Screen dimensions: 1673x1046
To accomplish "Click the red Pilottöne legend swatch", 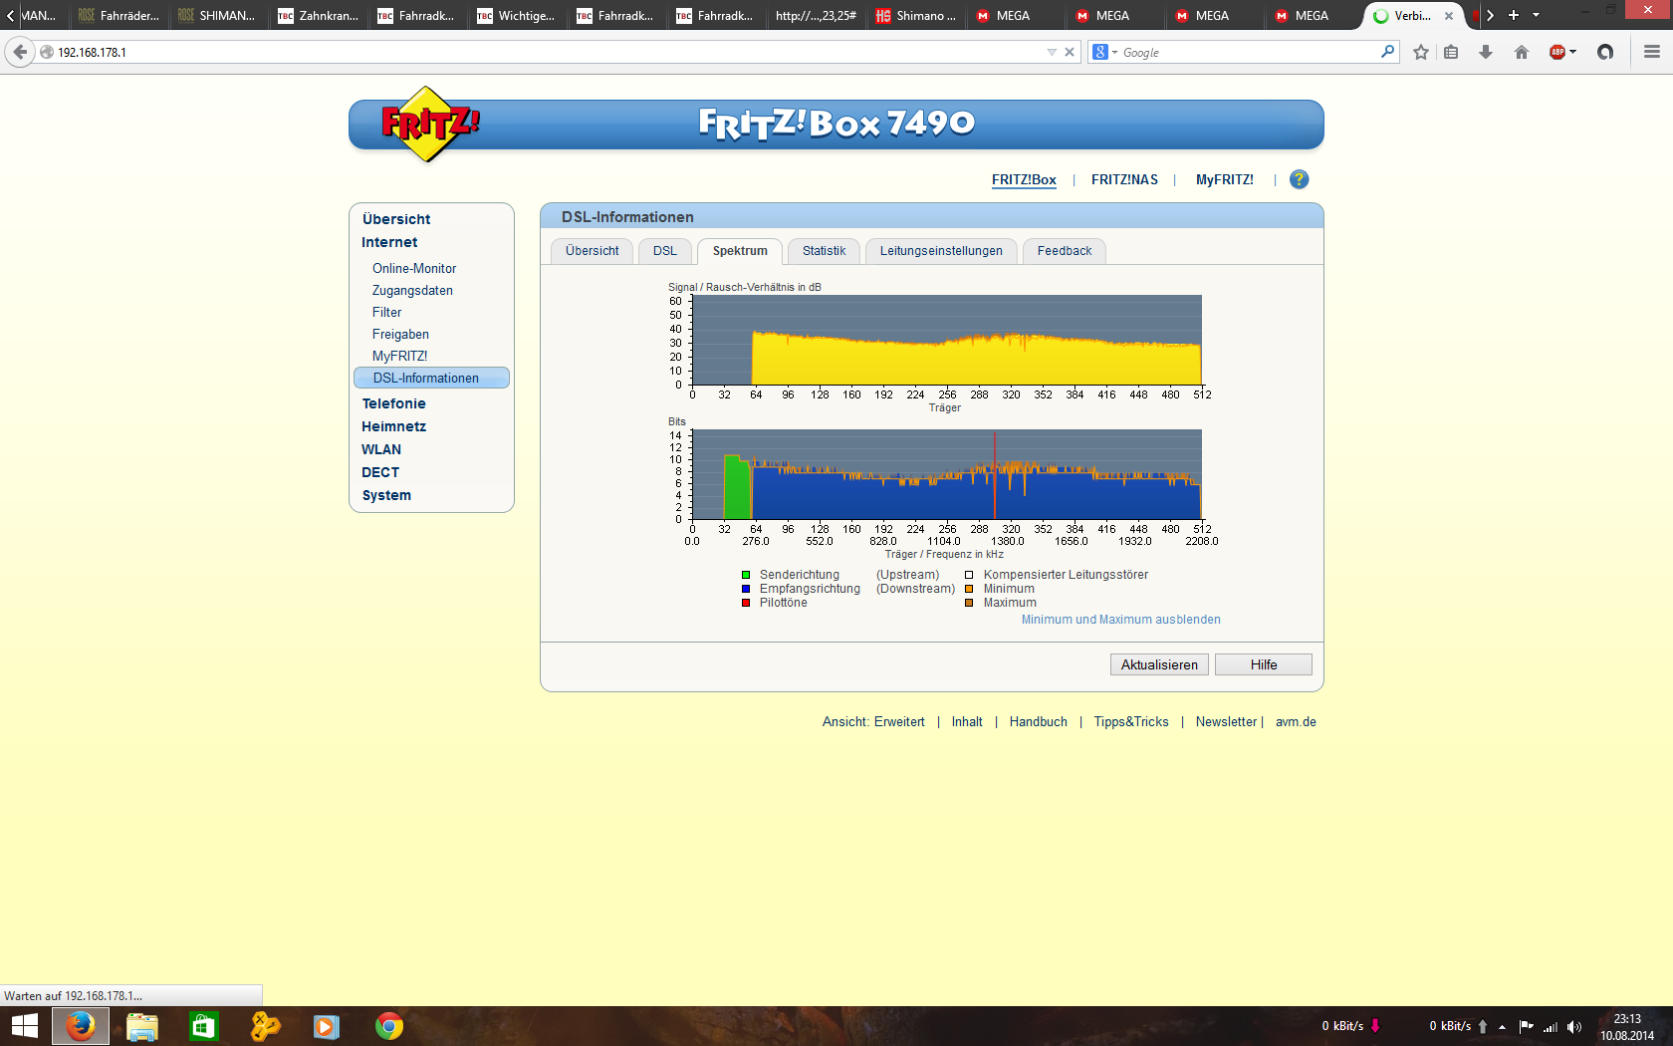I will 746,603.
